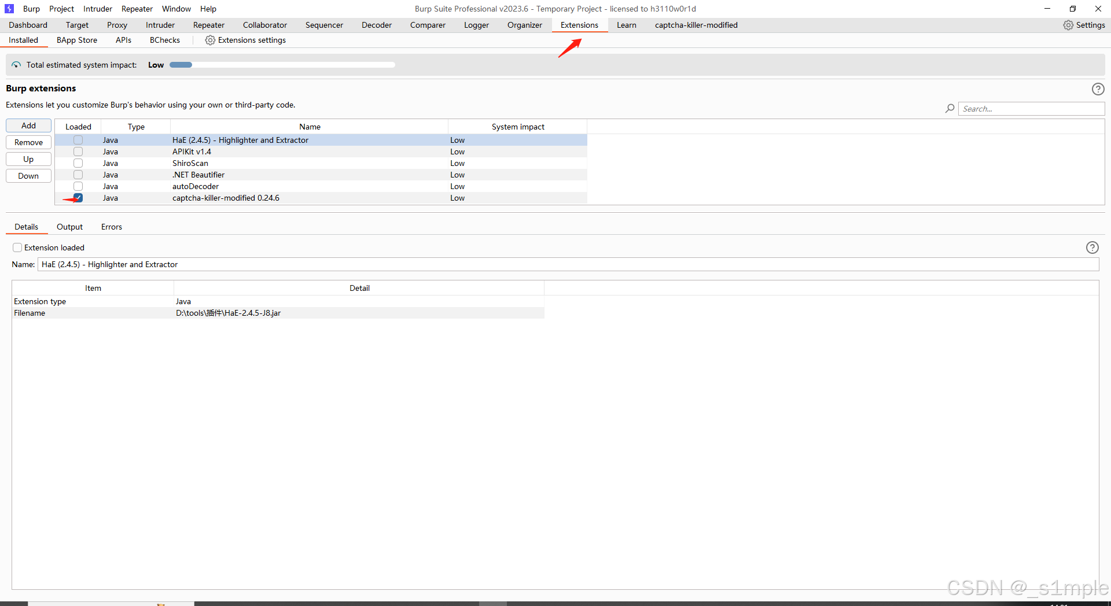
Task: Go to the Intruder tool tab
Action: coord(160,25)
